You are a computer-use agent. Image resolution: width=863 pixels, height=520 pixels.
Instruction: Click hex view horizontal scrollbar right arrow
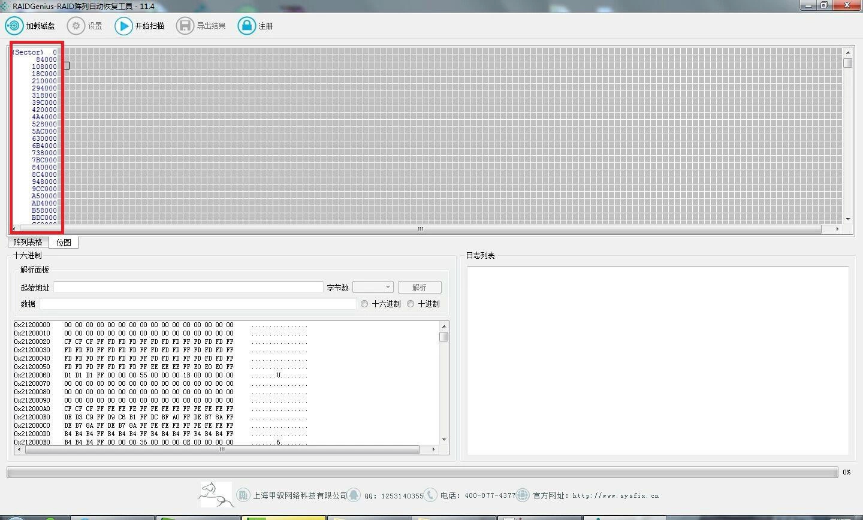click(x=434, y=449)
